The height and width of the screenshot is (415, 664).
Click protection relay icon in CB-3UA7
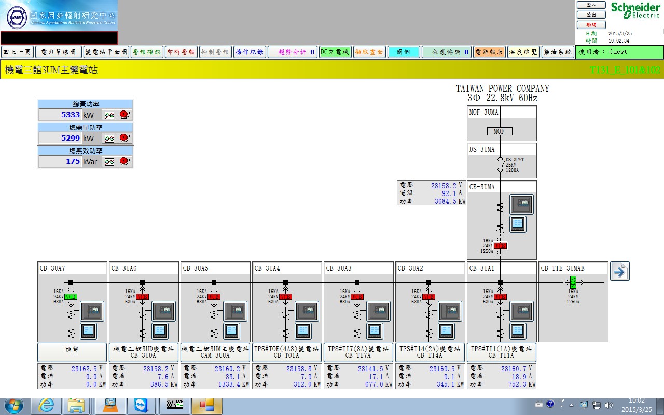92,311
